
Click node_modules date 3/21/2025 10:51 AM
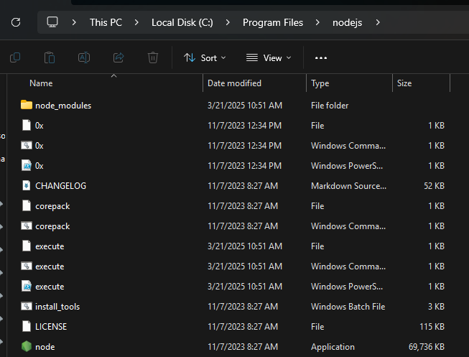[x=245, y=106]
